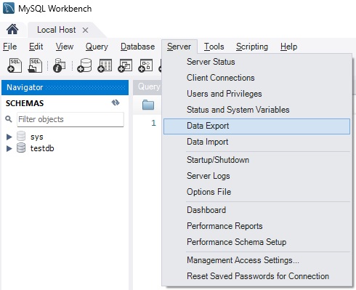The width and height of the screenshot is (356, 290).
Task: Select the testdb schema
Action: (x=42, y=148)
